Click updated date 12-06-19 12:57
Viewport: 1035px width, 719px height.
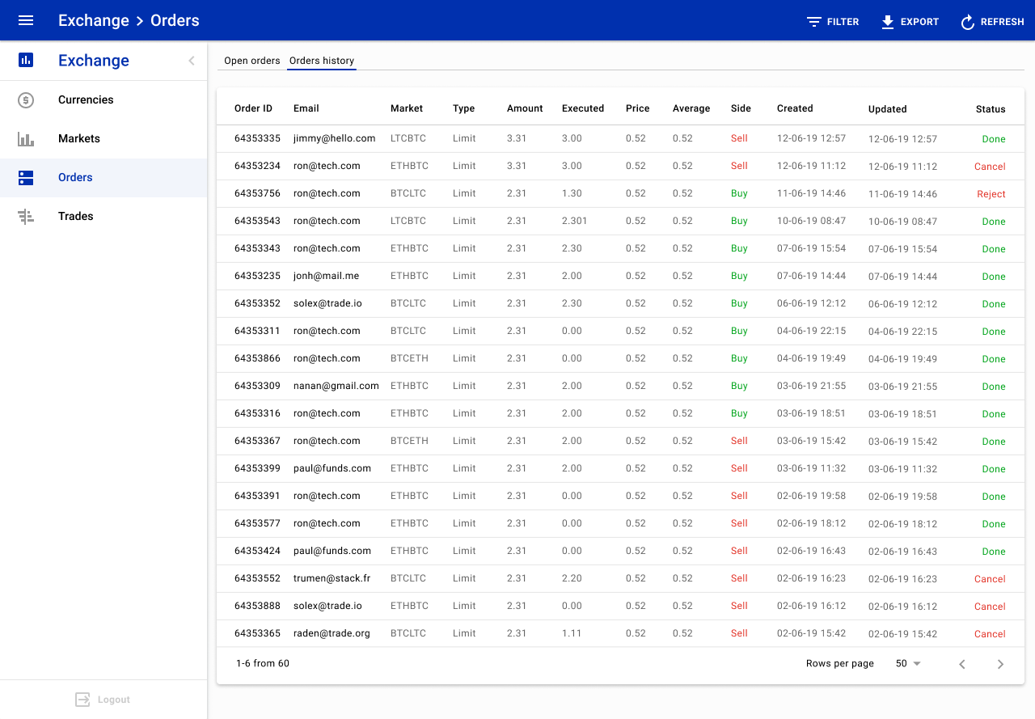tap(902, 139)
